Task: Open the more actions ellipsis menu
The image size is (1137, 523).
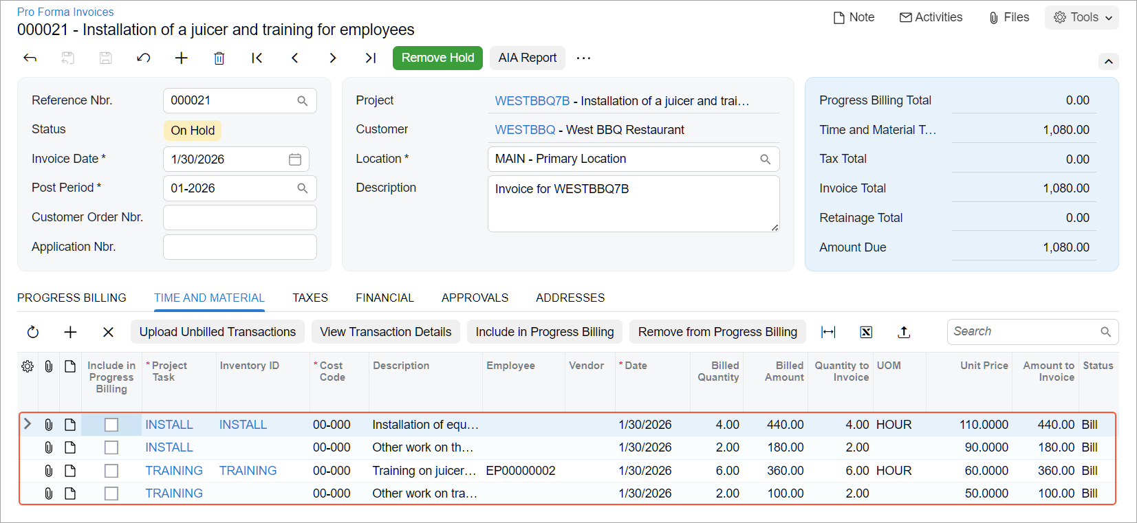Action: pos(583,58)
